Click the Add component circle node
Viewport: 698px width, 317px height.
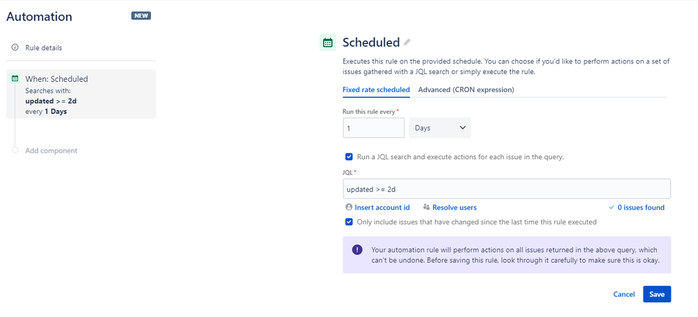tap(15, 150)
